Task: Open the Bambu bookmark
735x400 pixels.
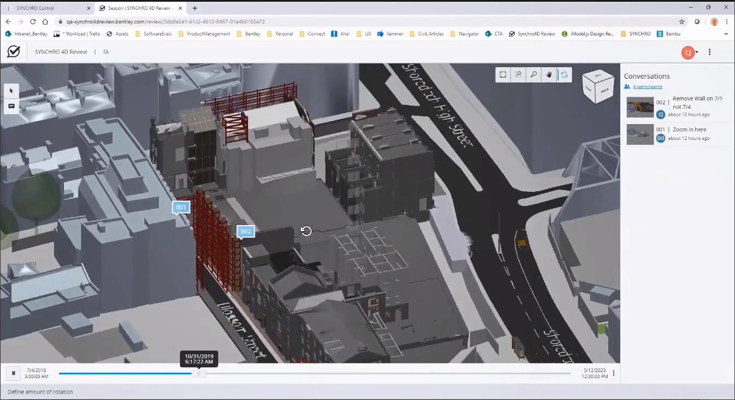Action: click(x=668, y=34)
